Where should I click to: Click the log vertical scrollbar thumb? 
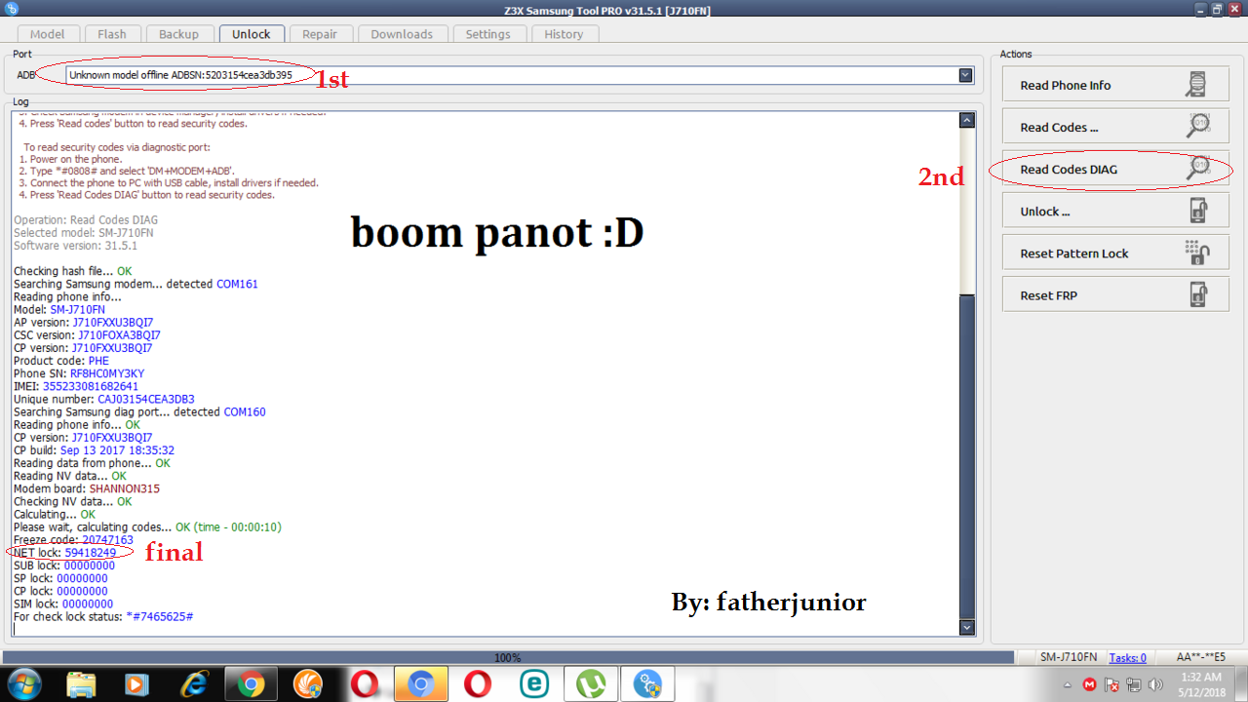coord(967,455)
